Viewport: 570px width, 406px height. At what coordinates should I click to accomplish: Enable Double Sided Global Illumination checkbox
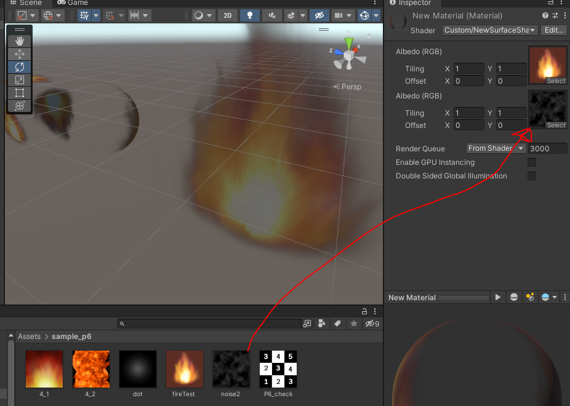coord(532,176)
